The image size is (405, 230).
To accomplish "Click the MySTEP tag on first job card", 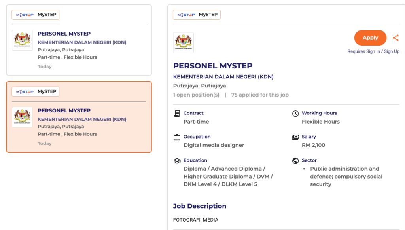I will [x=36, y=15].
